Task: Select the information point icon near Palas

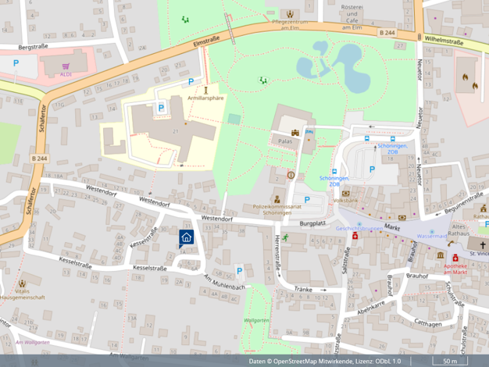Action: [291, 175]
